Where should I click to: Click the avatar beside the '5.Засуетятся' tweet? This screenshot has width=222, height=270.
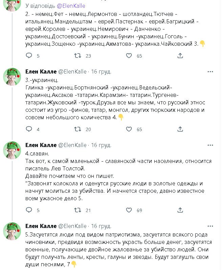(12, 231)
